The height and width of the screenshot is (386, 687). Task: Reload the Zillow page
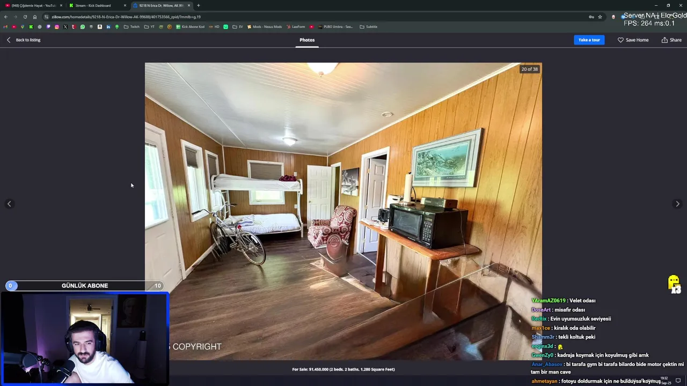(25, 17)
